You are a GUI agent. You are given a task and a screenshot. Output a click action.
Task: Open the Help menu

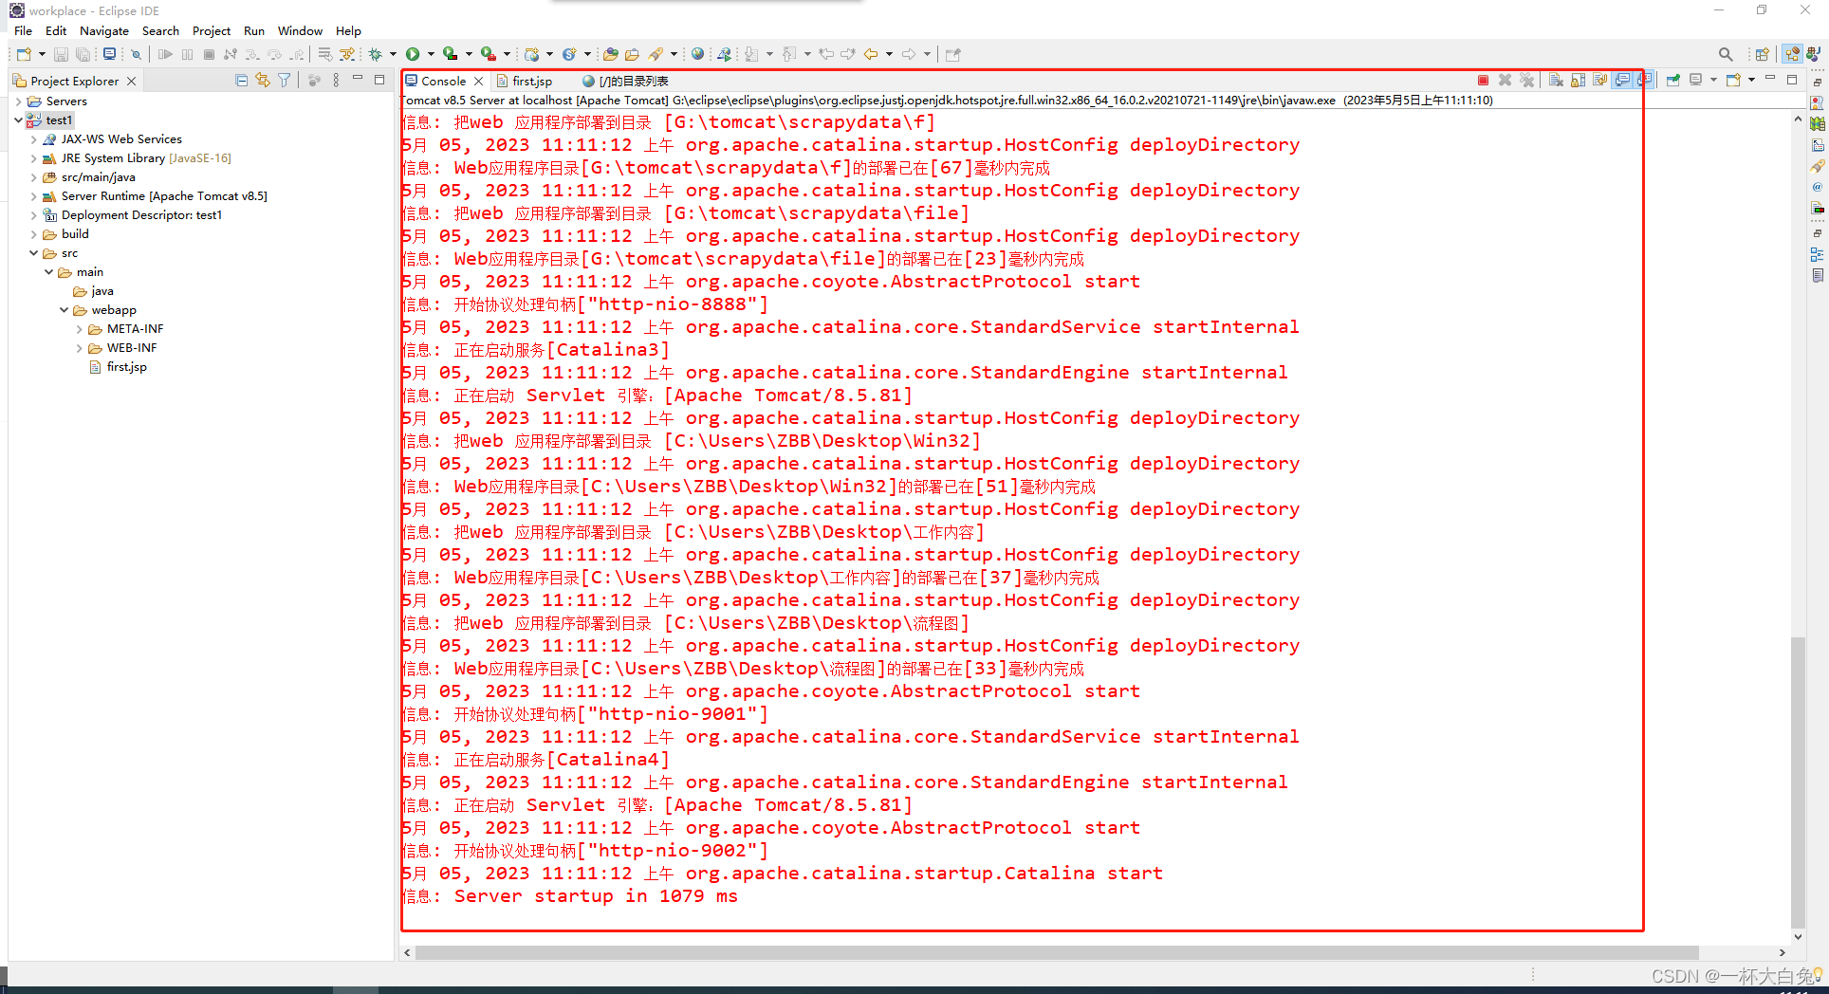click(x=348, y=30)
